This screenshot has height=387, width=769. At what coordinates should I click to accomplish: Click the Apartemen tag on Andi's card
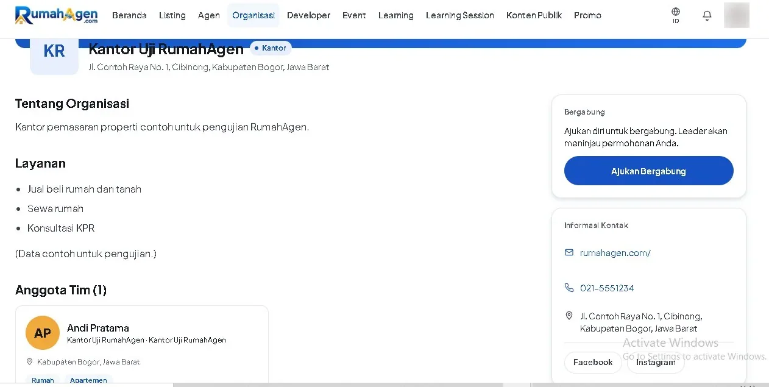click(x=88, y=380)
